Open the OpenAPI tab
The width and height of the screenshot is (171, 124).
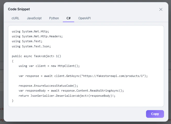84,18
